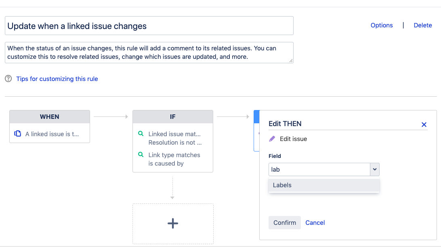The image size is (441, 249).
Task: Click the rule name field
Action: point(149,26)
